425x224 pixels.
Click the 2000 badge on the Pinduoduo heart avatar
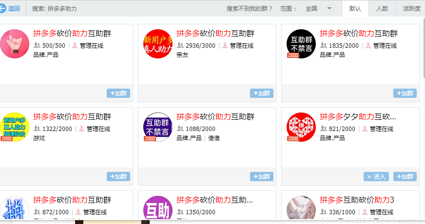pyautogui.click(x=293, y=138)
